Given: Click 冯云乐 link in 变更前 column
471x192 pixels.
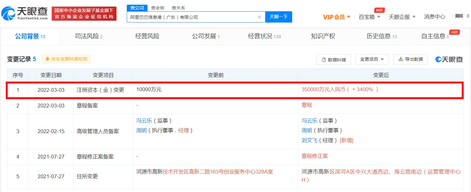Looking at the screenshot, I should (x=144, y=121).
